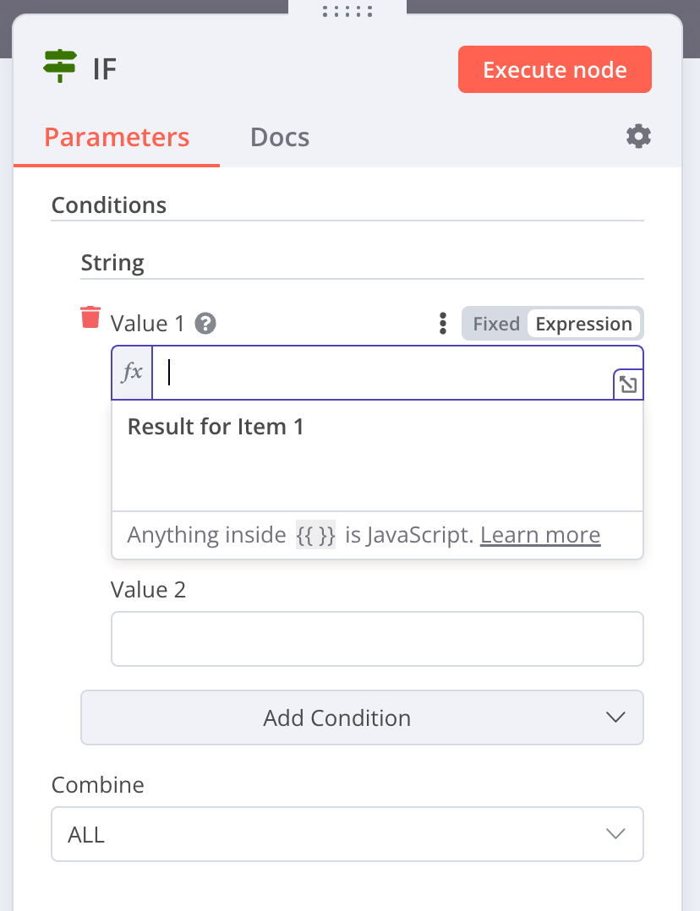Switch Value 1 to Fixed mode
Viewport: 700px width, 911px height.
[x=496, y=324]
